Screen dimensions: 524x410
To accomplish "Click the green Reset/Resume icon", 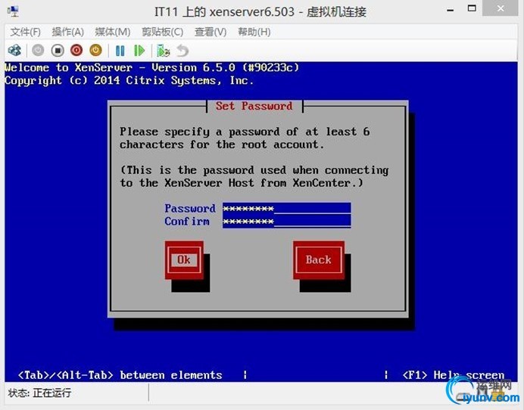I will [x=139, y=51].
